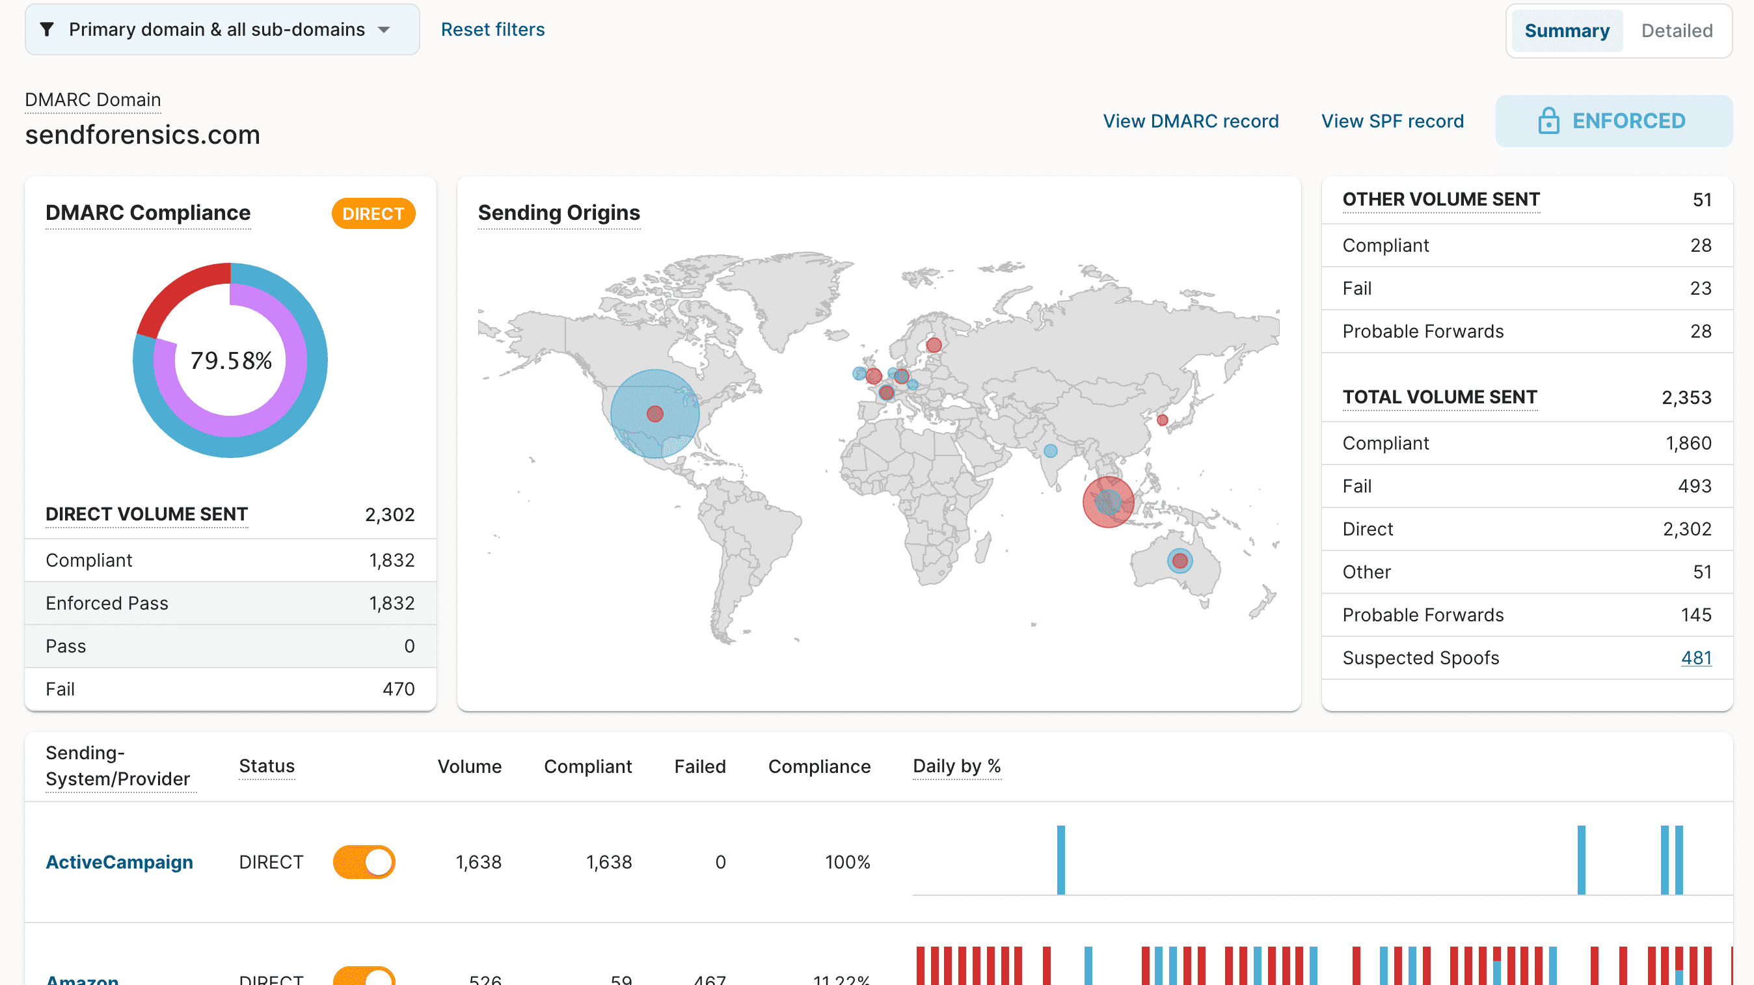Click Reset filters link
1754x985 pixels.
click(x=491, y=29)
